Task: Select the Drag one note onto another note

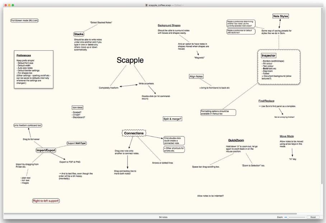Action: [x=127, y=152]
